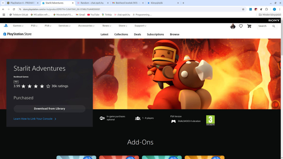This screenshot has height=159, width=283.
Task: Open the Programming bookmarks folder
Action: tap(142, 14)
